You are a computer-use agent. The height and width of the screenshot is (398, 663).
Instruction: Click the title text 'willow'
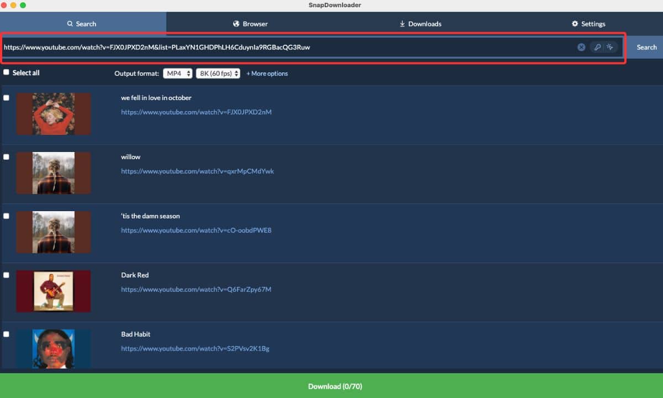[x=131, y=157]
